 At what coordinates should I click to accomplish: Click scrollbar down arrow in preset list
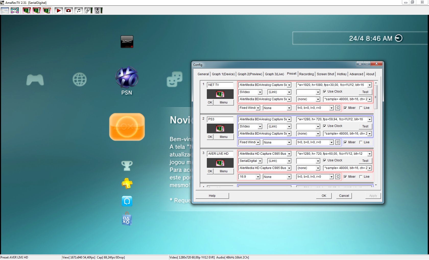376,185
